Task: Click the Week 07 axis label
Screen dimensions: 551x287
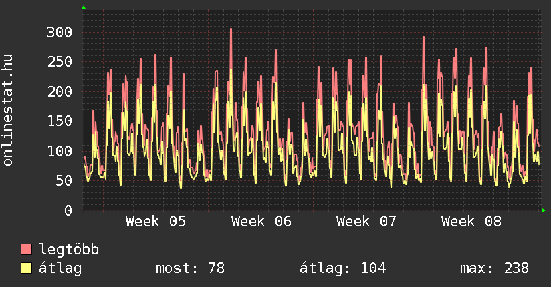Action: coord(366,222)
